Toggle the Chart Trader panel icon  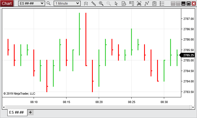pos(132,4)
